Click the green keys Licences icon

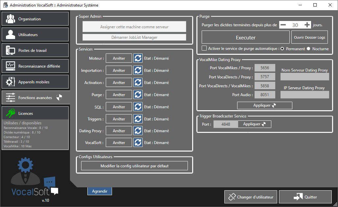coord(11,113)
